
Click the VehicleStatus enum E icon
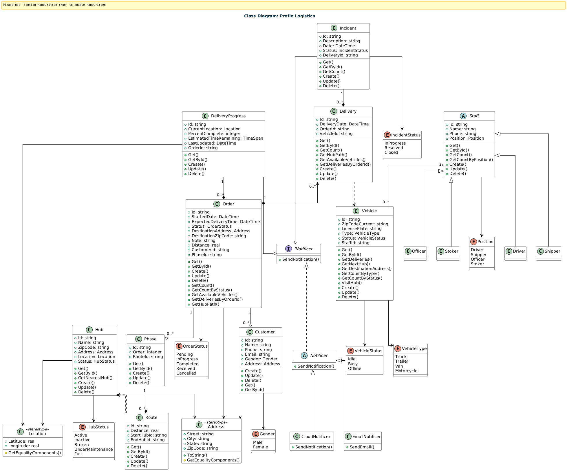(x=350, y=351)
